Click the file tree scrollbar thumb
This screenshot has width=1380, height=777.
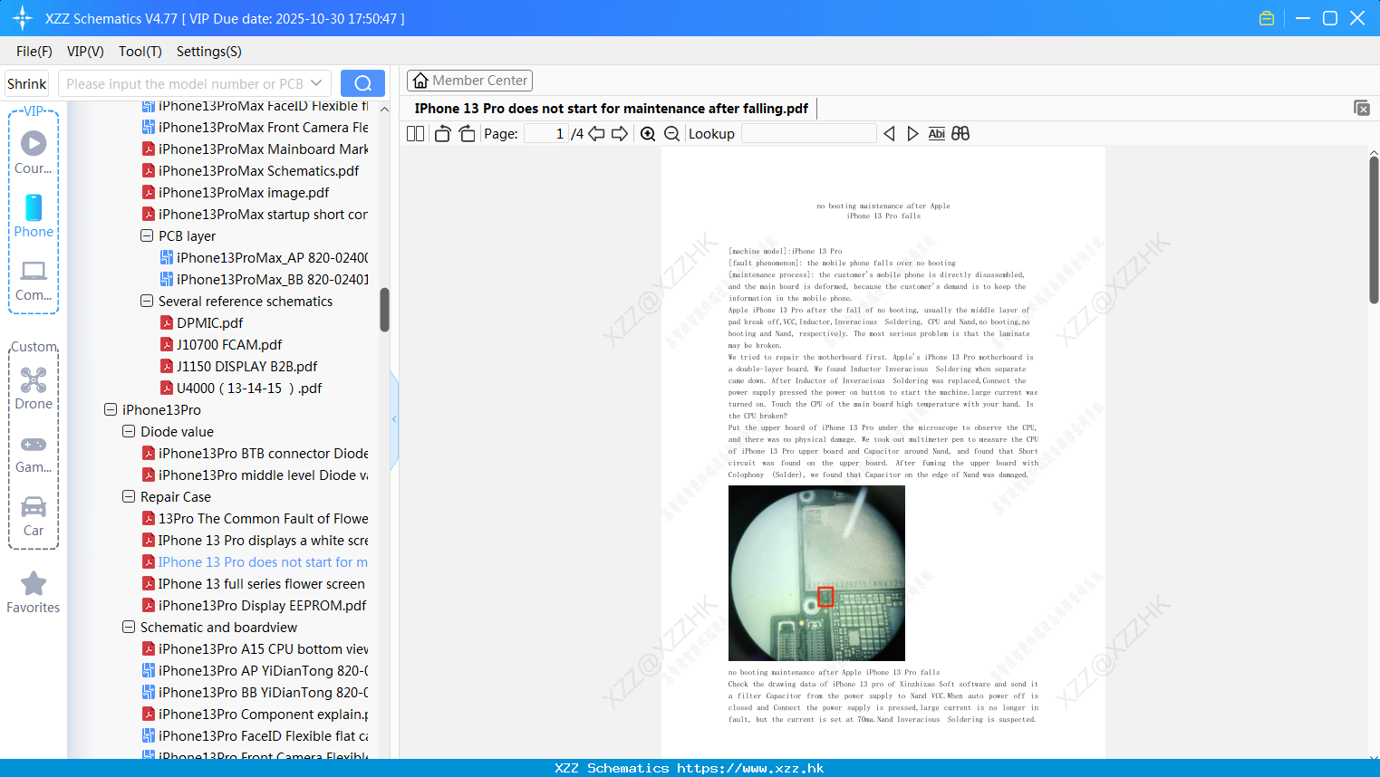384,310
